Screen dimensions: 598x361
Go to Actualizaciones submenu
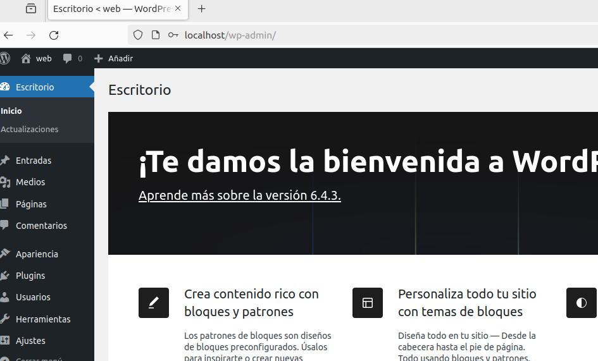pos(29,129)
